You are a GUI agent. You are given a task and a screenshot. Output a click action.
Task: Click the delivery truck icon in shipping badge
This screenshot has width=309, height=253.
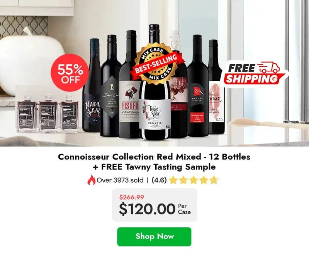pos(268,67)
